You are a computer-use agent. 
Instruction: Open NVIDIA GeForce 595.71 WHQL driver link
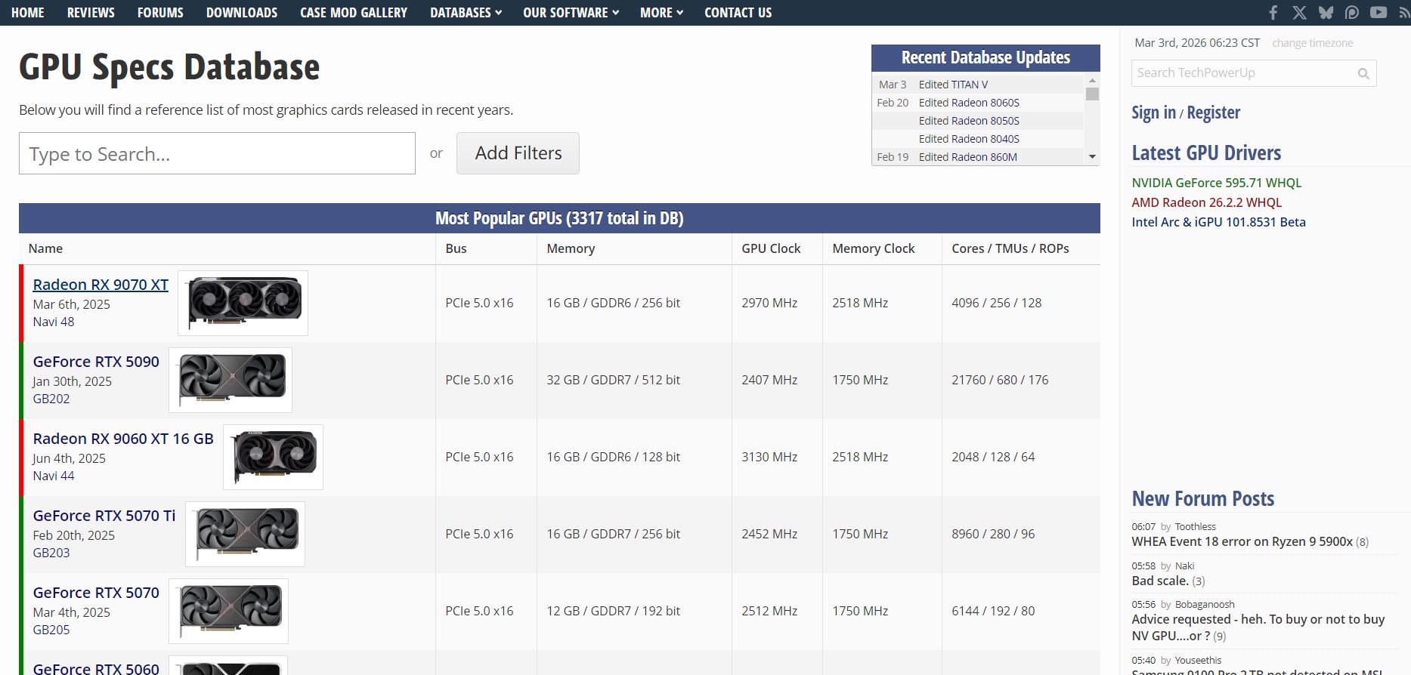(1216, 183)
